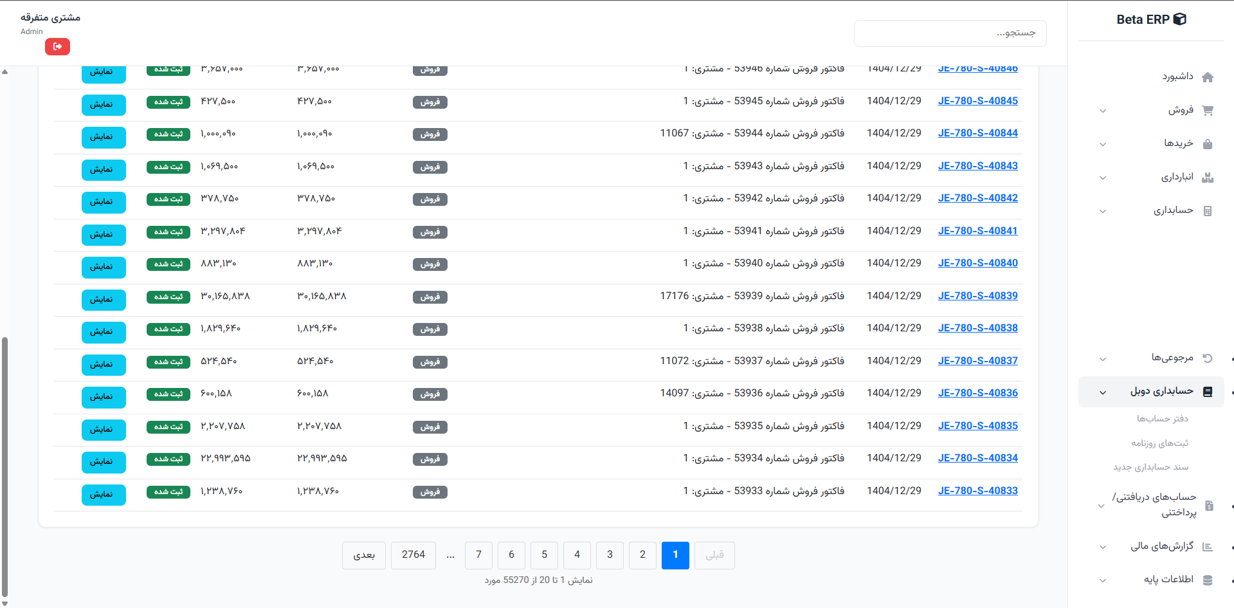1234x608 pixels.
Task: Expand the مرجوعی‌ها menu chevron
Action: pyautogui.click(x=1103, y=359)
